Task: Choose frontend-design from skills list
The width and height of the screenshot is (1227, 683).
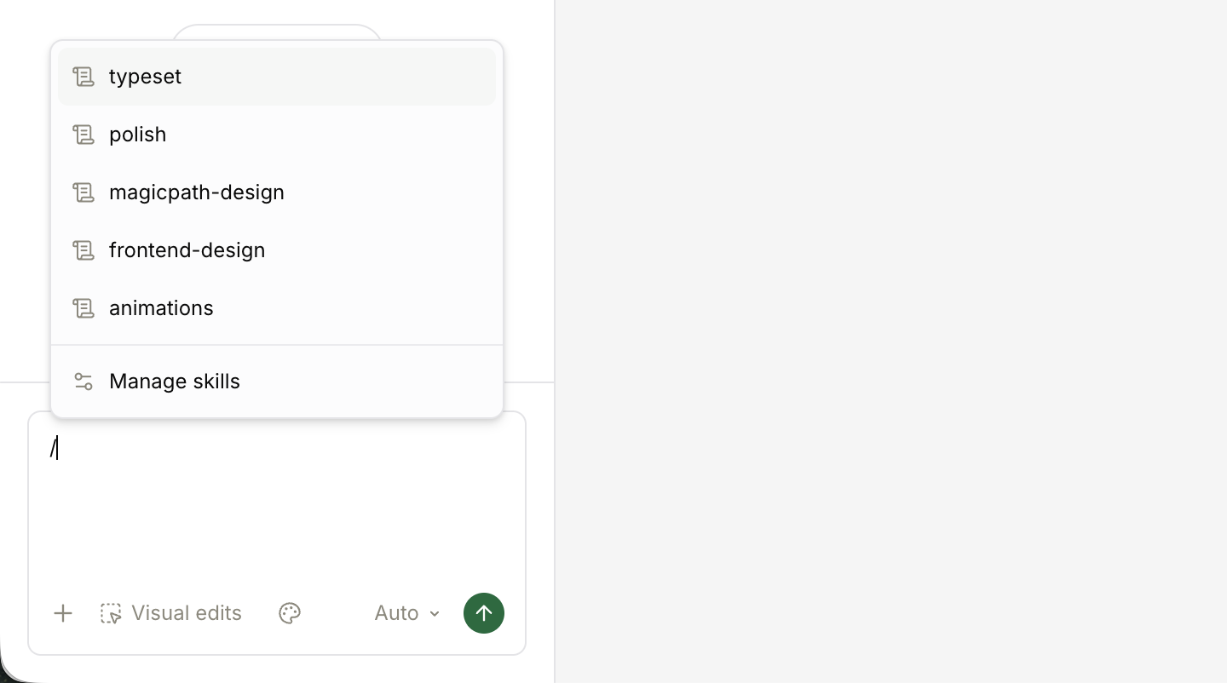Action: point(277,250)
